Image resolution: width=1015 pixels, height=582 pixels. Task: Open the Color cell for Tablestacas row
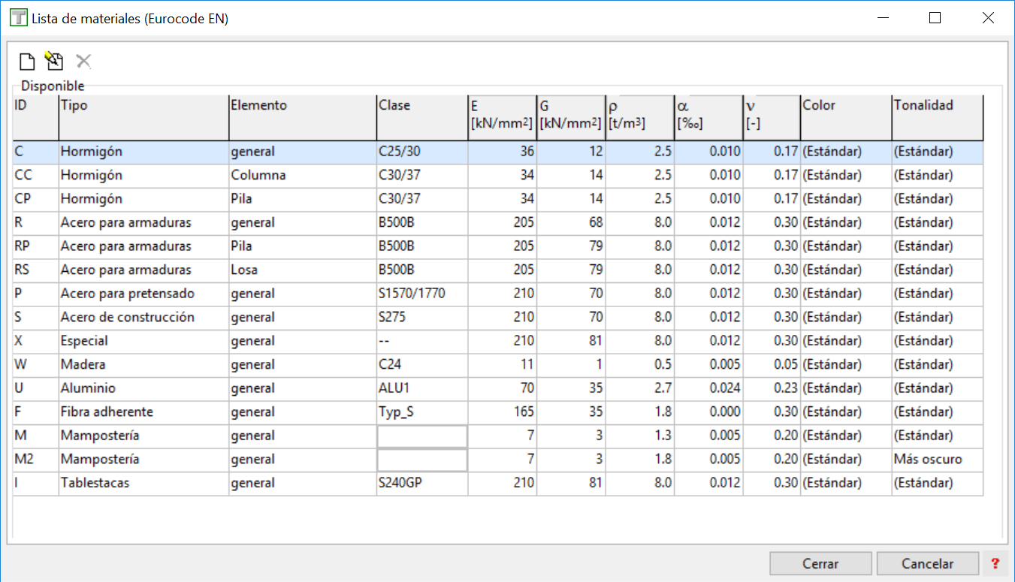pyautogui.click(x=845, y=484)
